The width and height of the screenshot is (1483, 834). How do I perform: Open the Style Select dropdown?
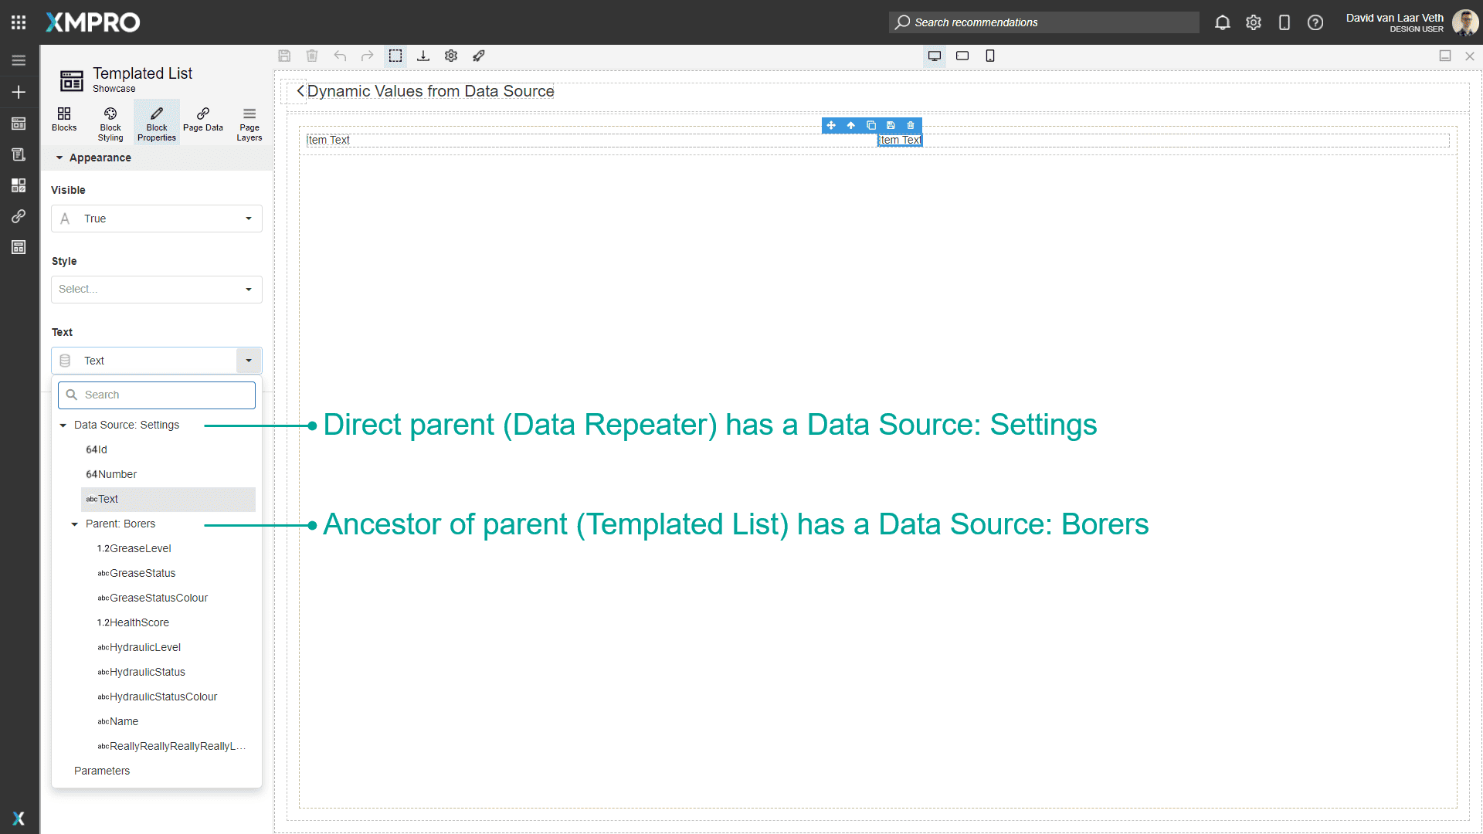(157, 290)
